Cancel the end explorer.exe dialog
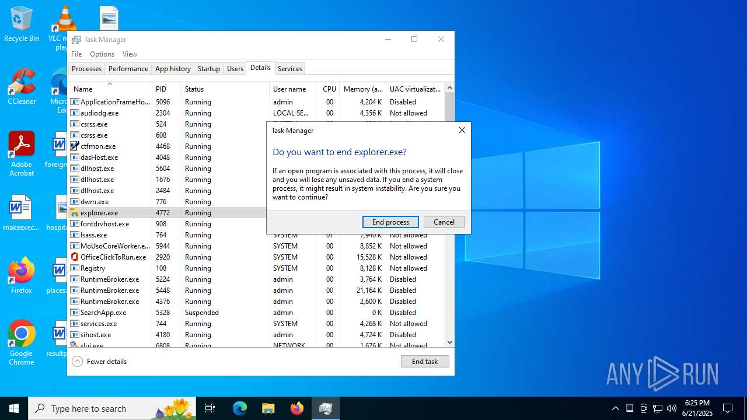The width and height of the screenshot is (747, 420). [444, 222]
